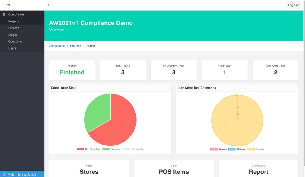The image size is (305, 177).
Task: Toggle the Display category legend
Action: click(x=218, y=149)
